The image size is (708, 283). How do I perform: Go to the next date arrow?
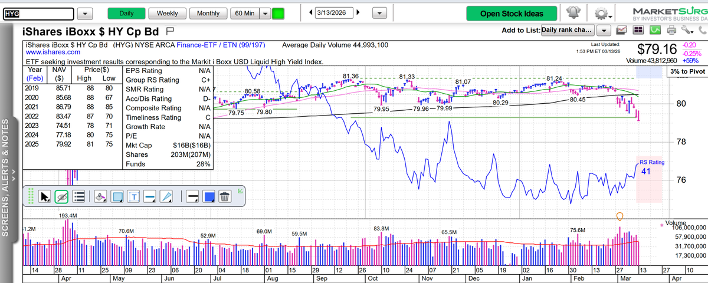pos(358,12)
